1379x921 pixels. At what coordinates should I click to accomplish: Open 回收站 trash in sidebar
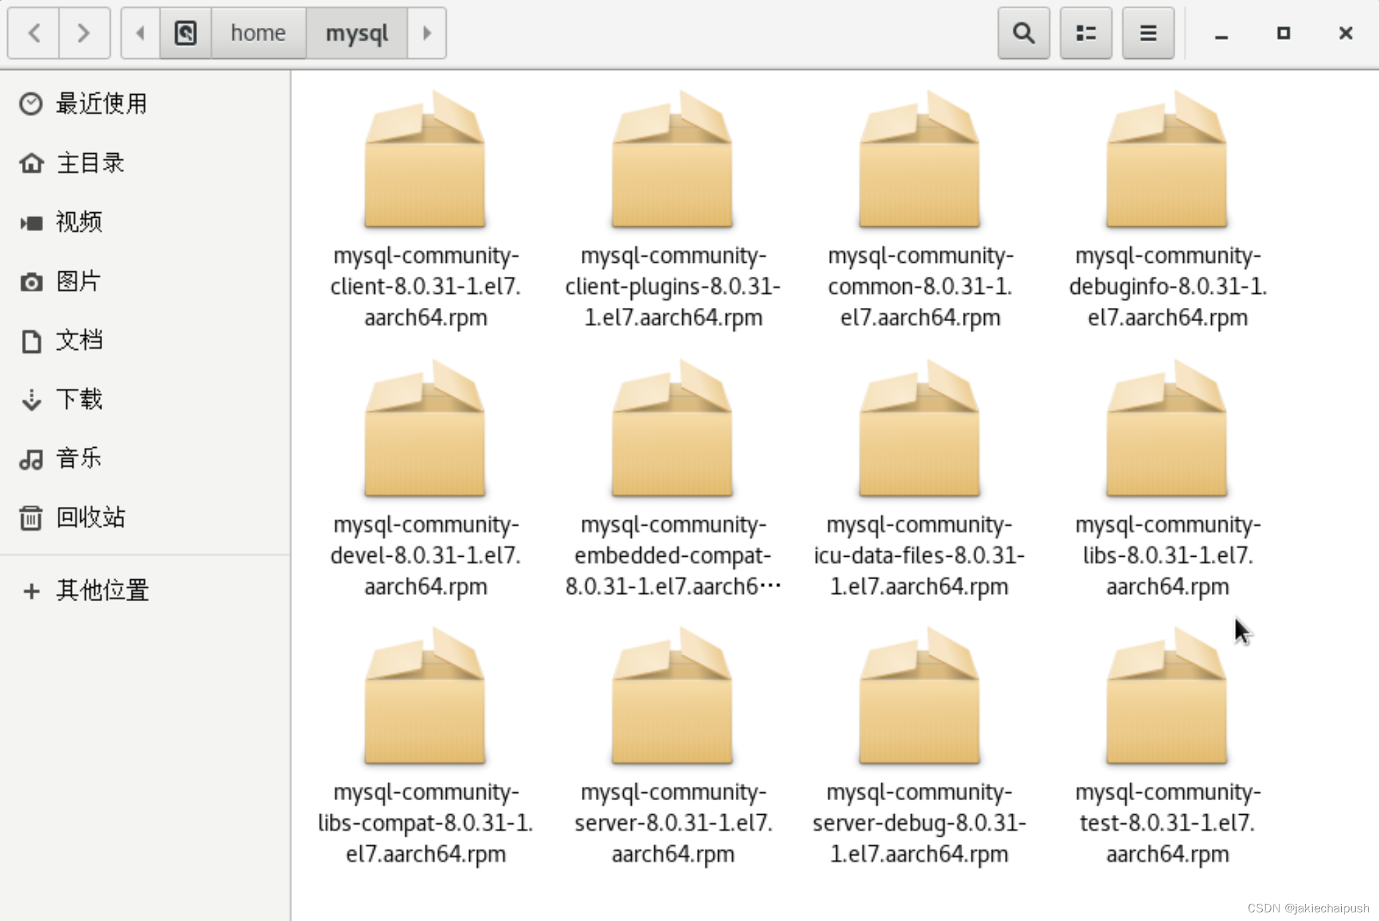145,517
